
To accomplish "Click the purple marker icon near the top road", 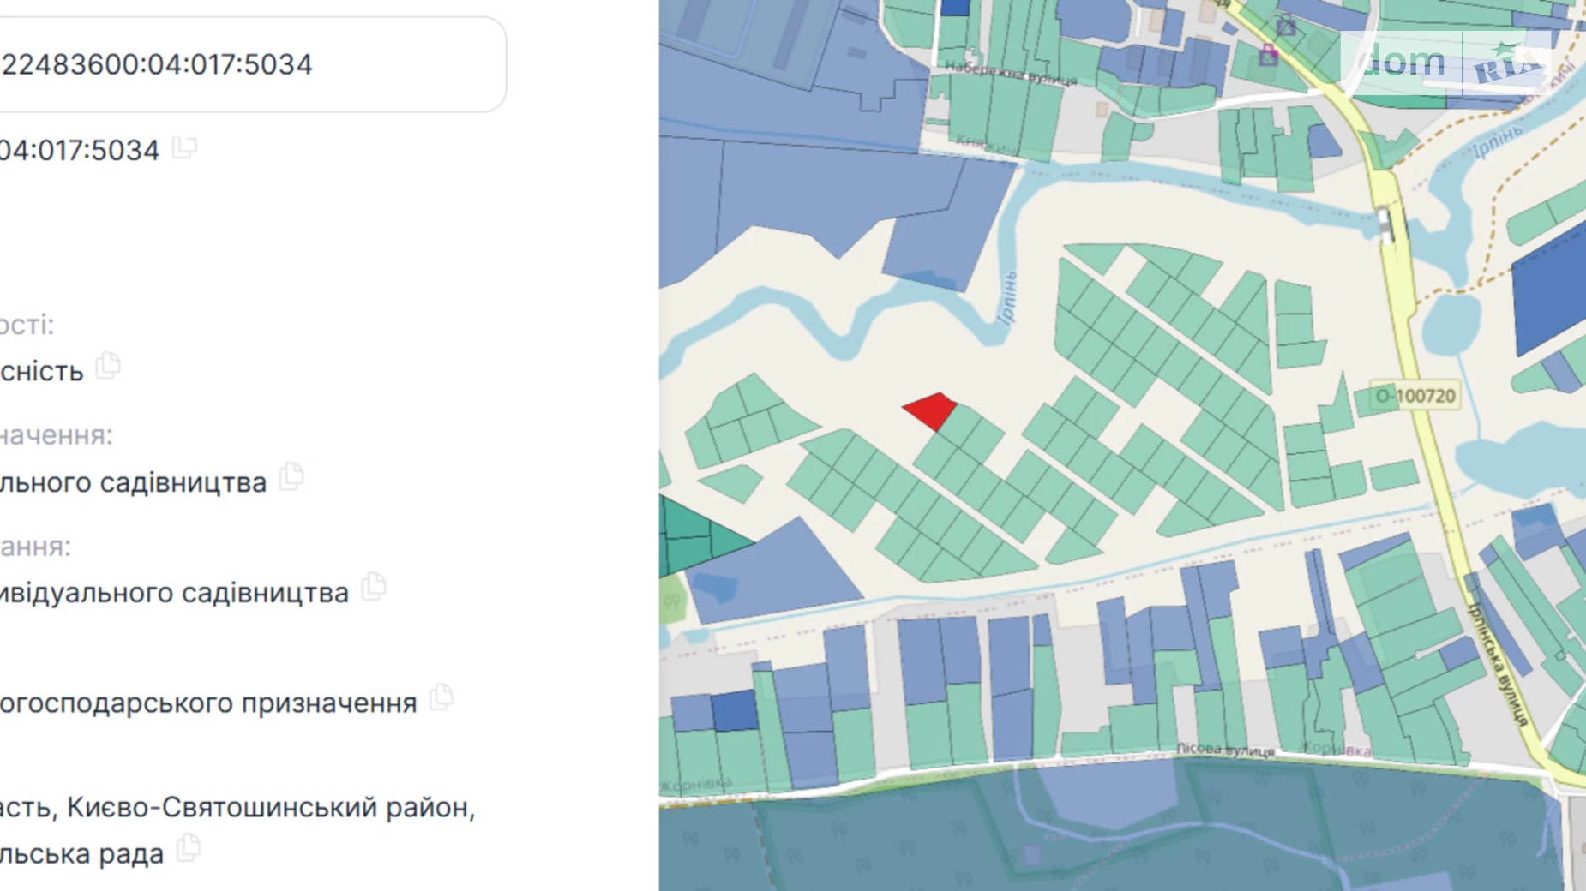I will click(1268, 57).
